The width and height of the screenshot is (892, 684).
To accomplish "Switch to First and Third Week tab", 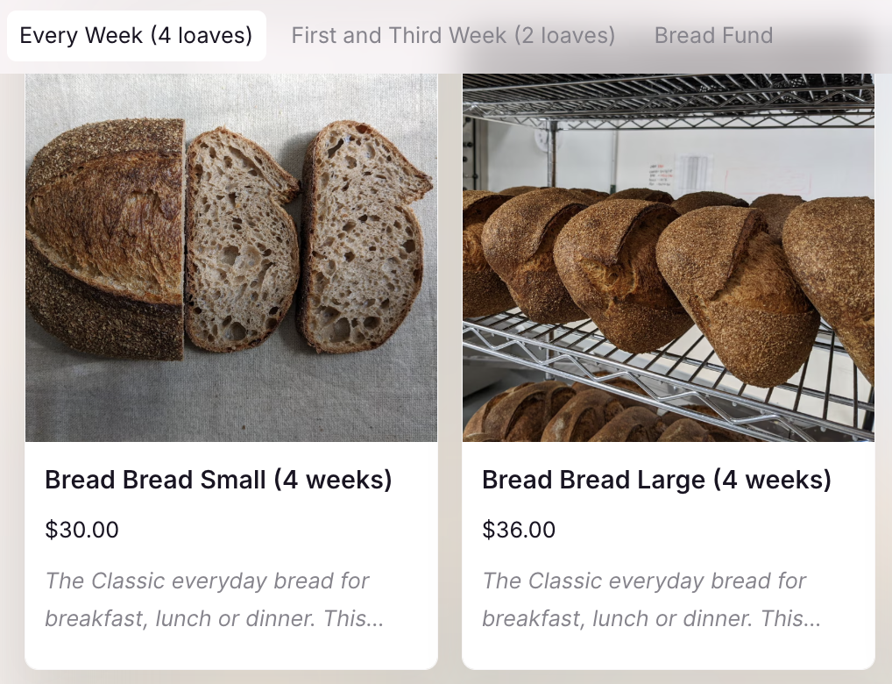I will coord(453,36).
